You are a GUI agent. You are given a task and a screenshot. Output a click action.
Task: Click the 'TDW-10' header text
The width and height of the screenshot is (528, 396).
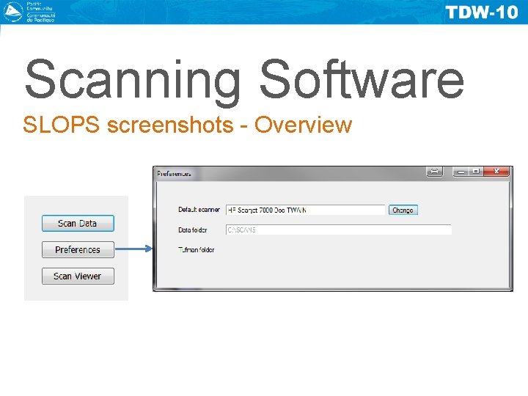pyautogui.click(x=482, y=12)
